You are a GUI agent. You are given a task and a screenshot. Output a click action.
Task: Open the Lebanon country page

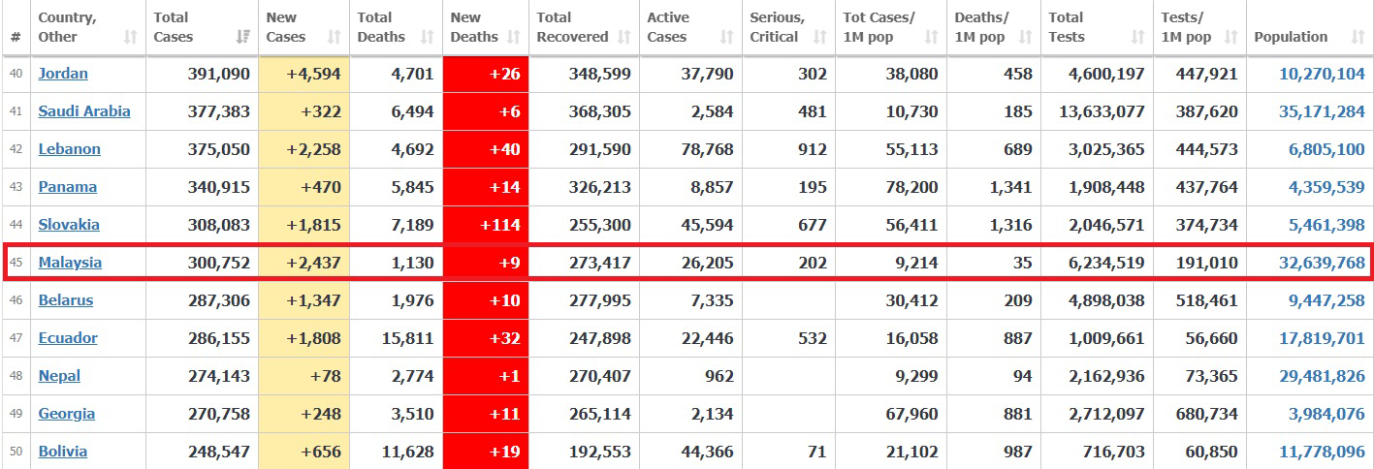69,149
